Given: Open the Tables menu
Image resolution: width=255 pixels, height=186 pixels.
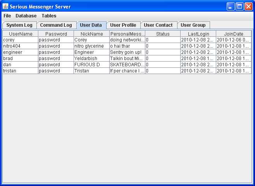Looking at the screenshot, I should pos(49,16).
